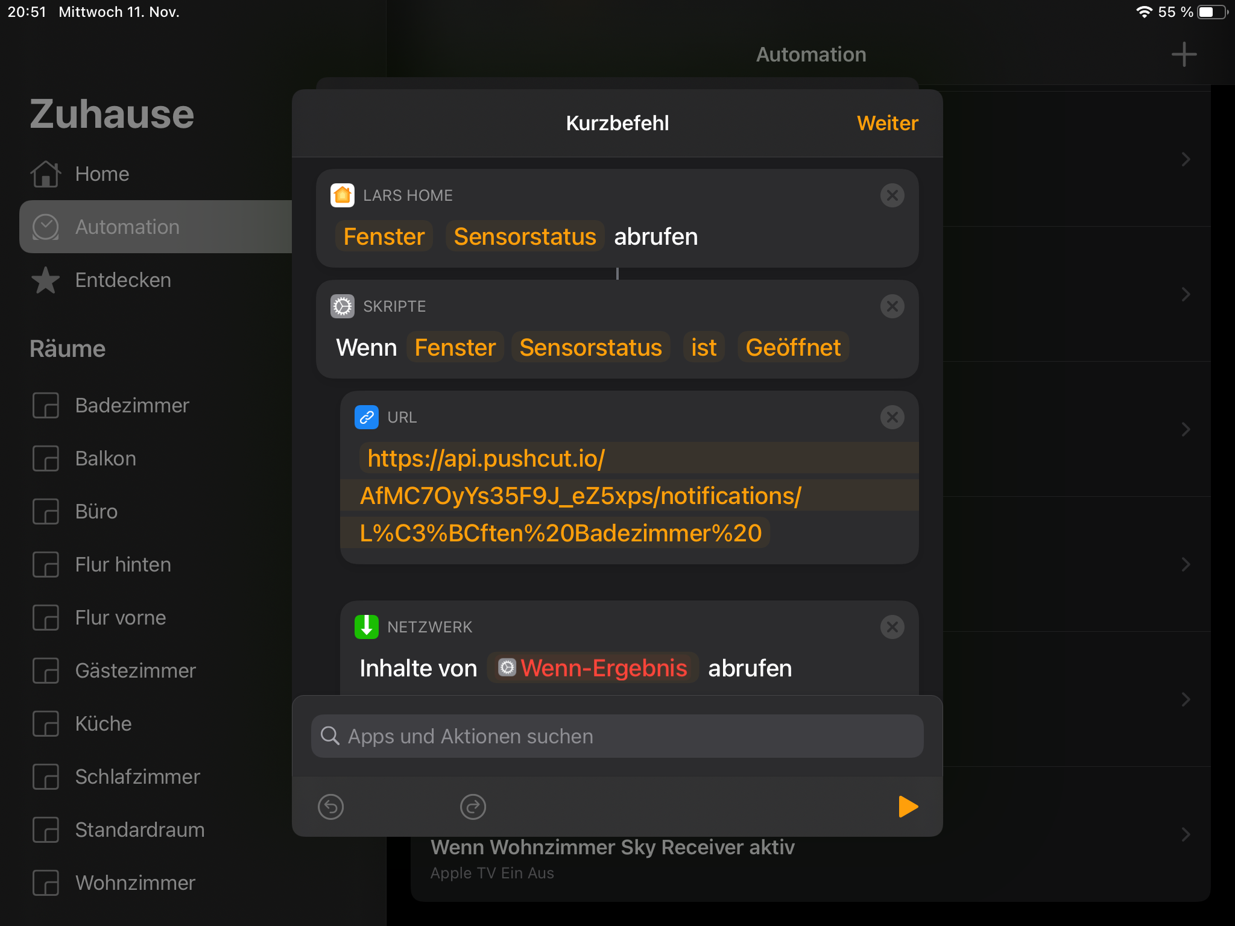Select the Sensorstatus parameter in Lars Home action
Viewport: 1235px width, 926px height.
tap(525, 236)
